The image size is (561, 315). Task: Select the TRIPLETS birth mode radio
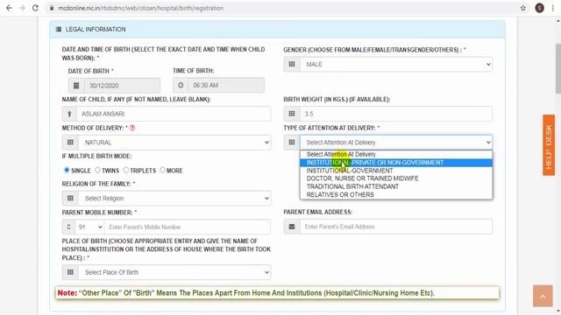[x=126, y=170]
